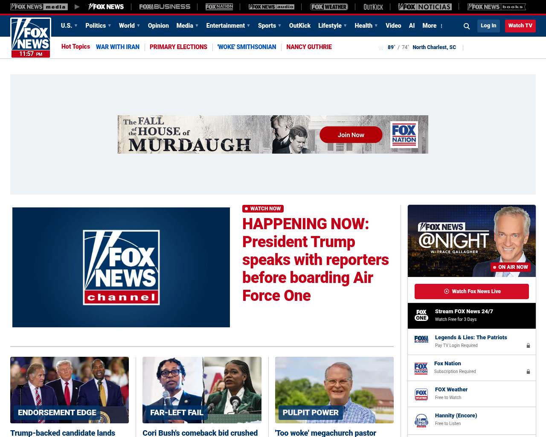Open the More menu
The height and width of the screenshot is (437, 546).
(x=433, y=26)
